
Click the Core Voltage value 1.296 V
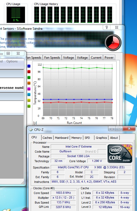point(97,161)
